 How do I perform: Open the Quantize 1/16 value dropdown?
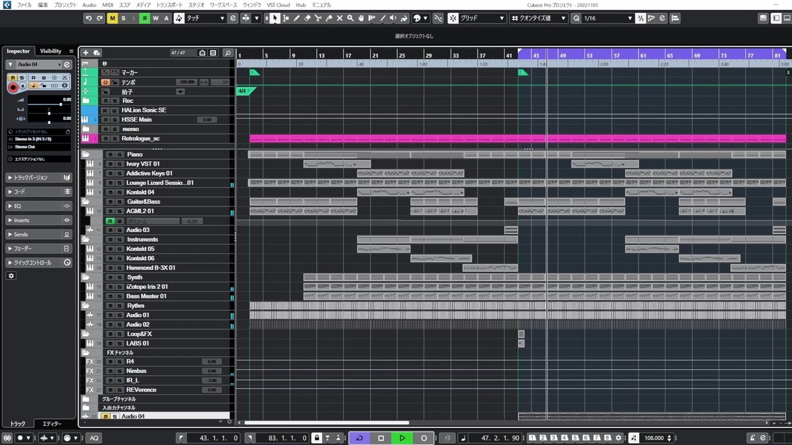[608, 19]
